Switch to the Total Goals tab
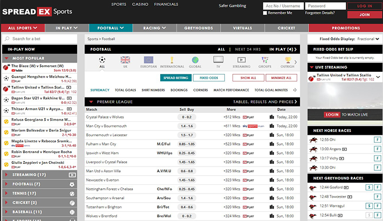Screen dimensions: 383x221 pyautogui.click(x=125, y=90)
